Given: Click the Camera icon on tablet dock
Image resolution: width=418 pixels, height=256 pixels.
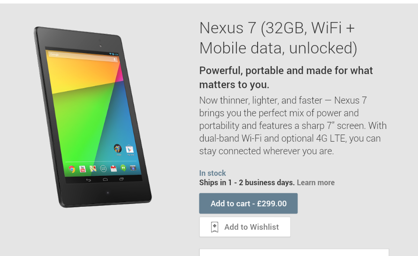Looking at the screenshot, I should 133,168.
